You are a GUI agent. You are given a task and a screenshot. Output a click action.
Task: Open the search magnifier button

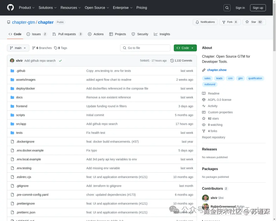pos(227,8)
